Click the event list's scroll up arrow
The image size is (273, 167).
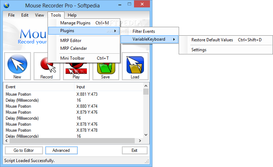(146, 86)
